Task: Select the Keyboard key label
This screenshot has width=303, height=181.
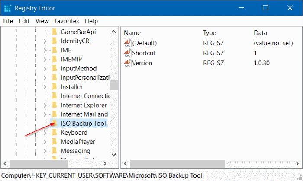Action: [x=74, y=133]
